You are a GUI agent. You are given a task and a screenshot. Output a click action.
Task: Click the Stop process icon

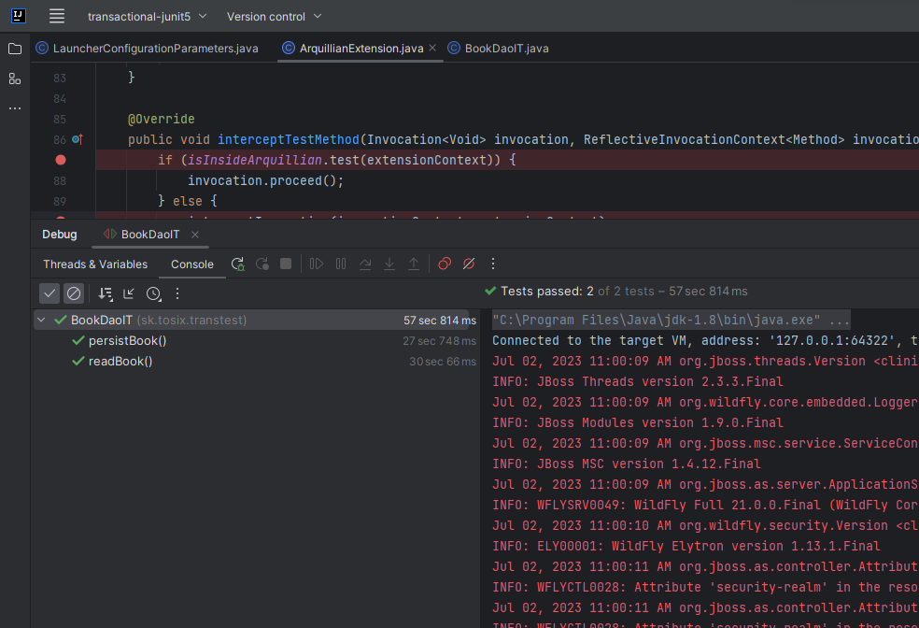pyautogui.click(x=286, y=264)
